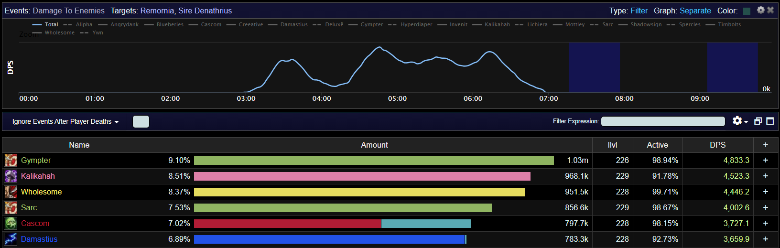Expand Cascom's row with the plus
780x248 pixels.
point(766,224)
